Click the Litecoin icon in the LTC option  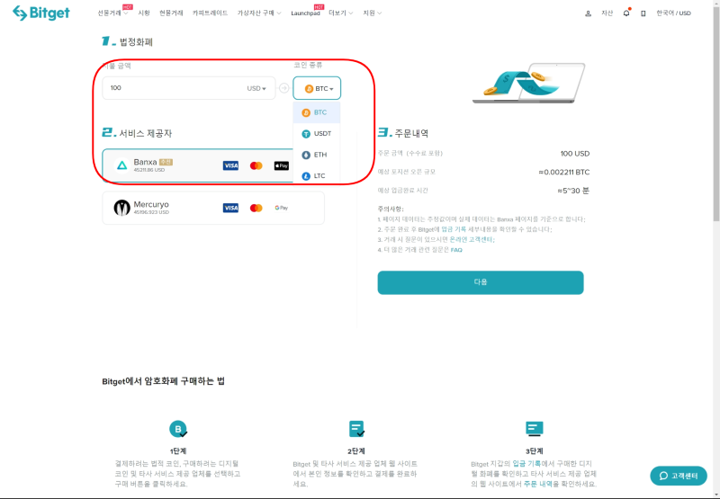click(306, 175)
